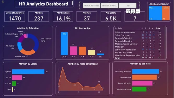The width and height of the screenshot is (174, 98).
Task: Click the filter icon on the slicer visual
Action: pos(128,11)
